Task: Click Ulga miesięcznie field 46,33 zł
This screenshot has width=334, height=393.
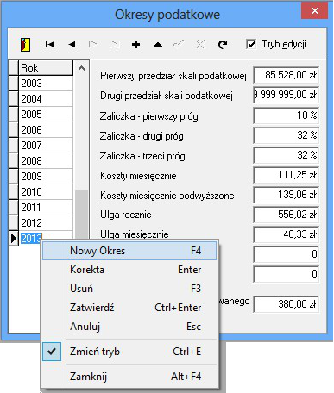Action: pyautogui.click(x=287, y=234)
